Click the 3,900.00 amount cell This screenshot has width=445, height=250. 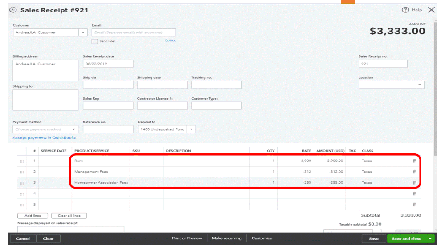click(330, 161)
